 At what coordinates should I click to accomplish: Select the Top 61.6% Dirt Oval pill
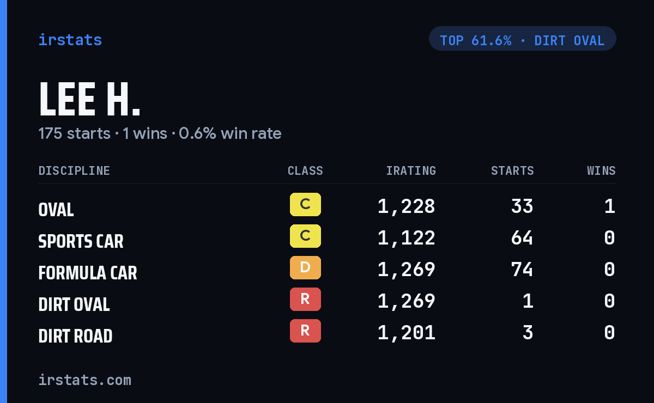[522, 39]
